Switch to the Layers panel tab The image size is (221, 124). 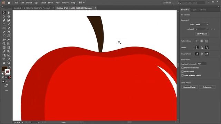click(x=194, y=10)
